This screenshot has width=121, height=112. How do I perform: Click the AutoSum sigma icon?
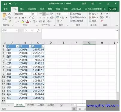tap(102, 14)
